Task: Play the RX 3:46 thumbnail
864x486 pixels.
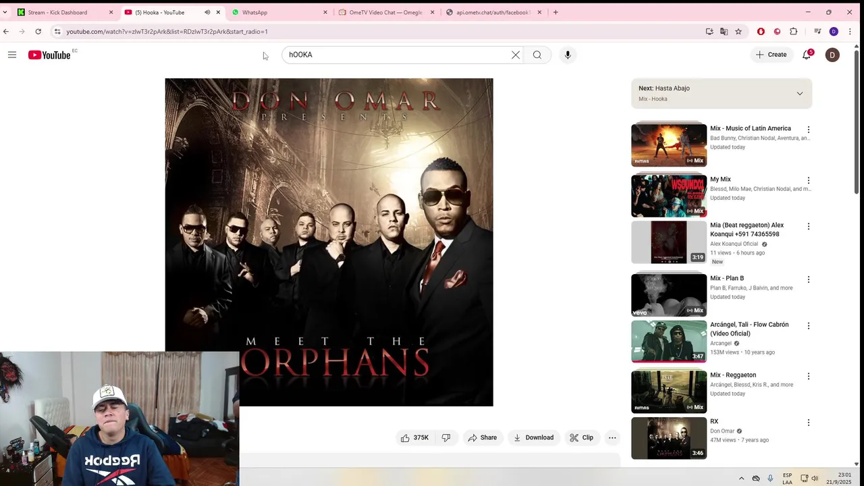Action: click(x=669, y=438)
